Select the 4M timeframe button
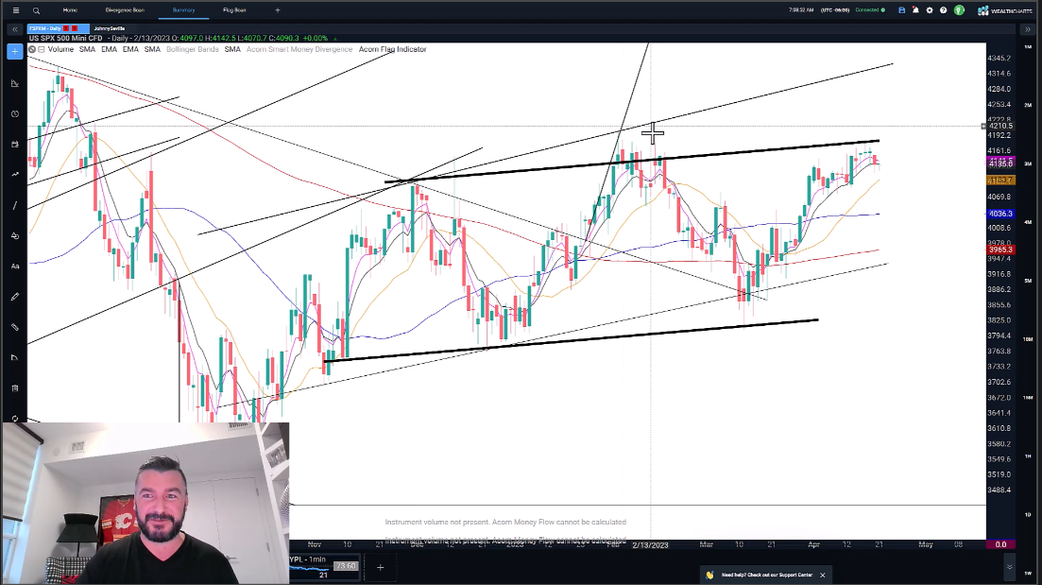The image size is (1042, 585). [x=1028, y=222]
